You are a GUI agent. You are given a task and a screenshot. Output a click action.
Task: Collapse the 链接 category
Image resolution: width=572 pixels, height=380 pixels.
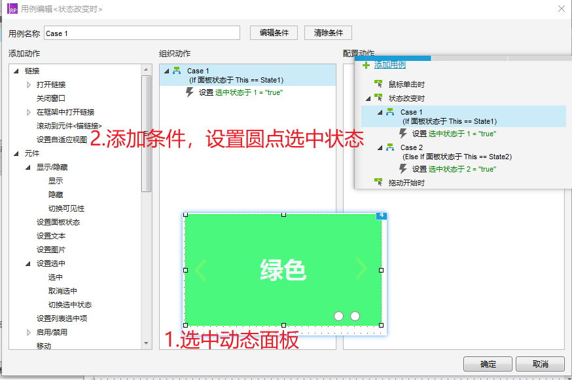point(16,71)
